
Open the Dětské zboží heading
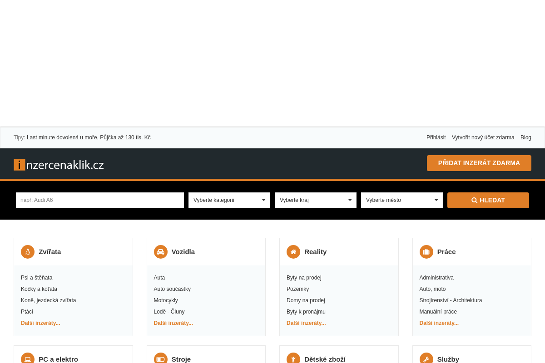(x=325, y=359)
